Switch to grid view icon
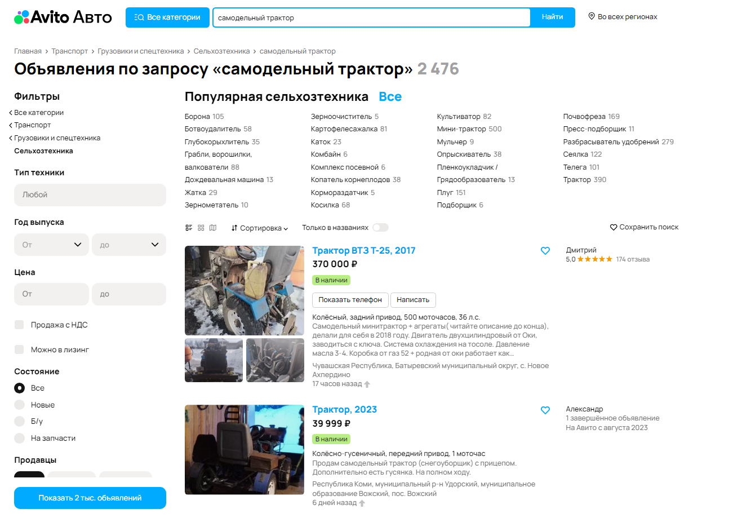The height and width of the screenshot is (518, 751). click(x=201, y=228)
